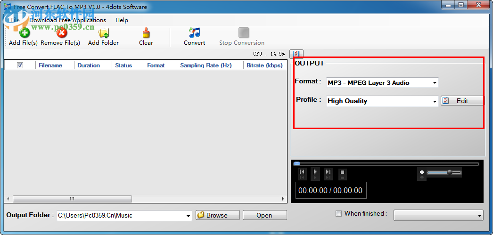Screen dimensions: 493x235
Task: Click the file list horizontal scrollbar thumb
Action: pos(72,199)
